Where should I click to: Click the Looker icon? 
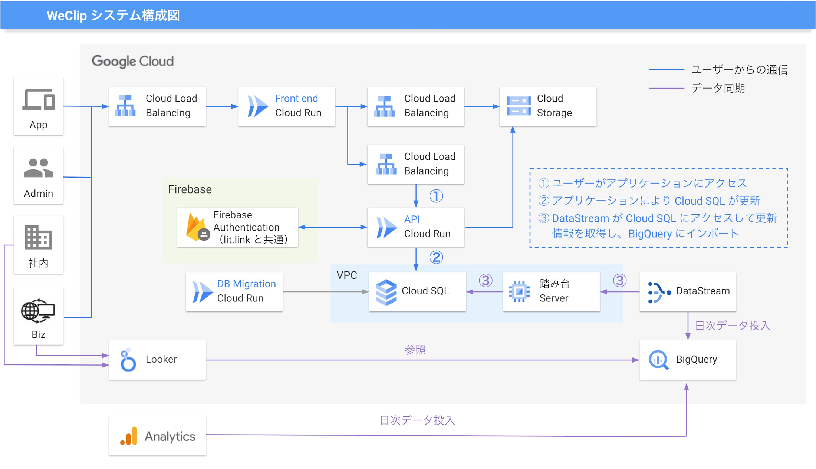[x=128, y=360]
